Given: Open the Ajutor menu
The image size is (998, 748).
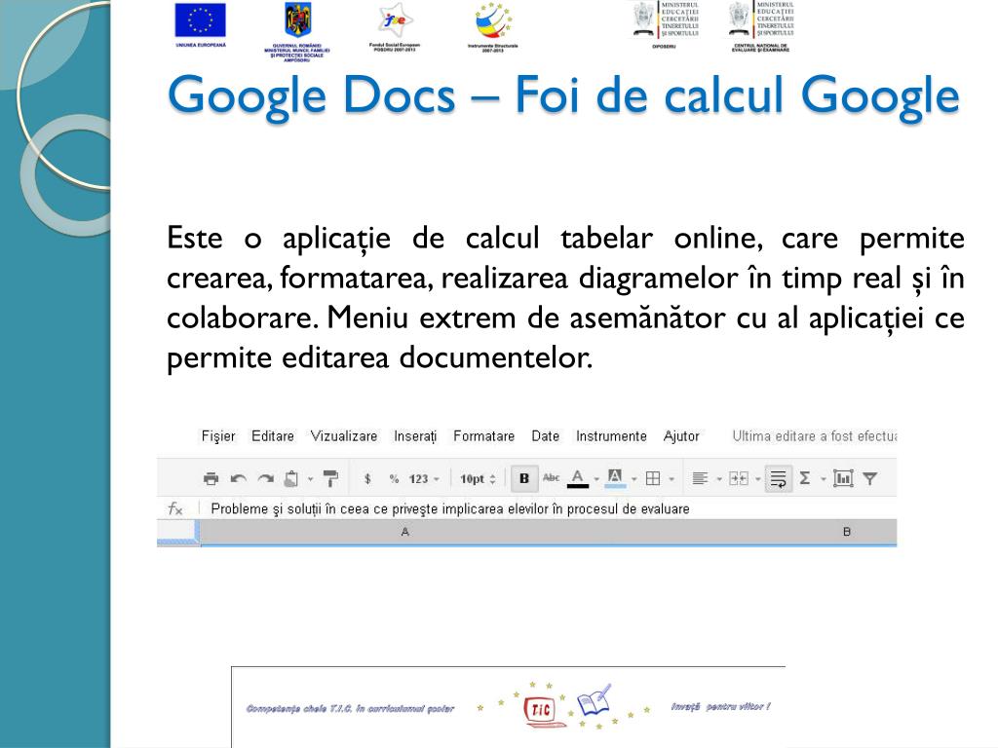Looking at the screenshot, I should (681, 436).
